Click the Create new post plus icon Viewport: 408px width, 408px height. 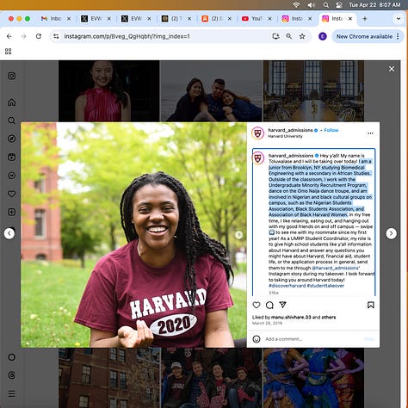click(11, 212)
